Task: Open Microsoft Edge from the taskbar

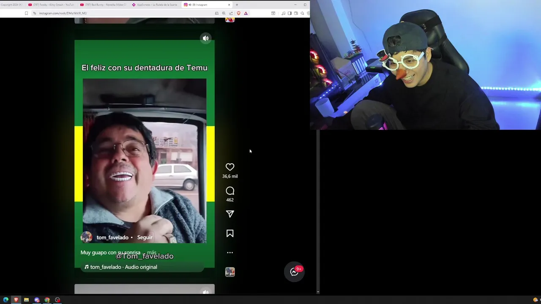Action: [5, 300]
